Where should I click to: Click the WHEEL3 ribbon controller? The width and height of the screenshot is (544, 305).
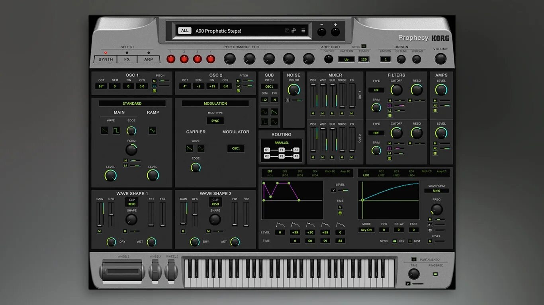[122, 271]
